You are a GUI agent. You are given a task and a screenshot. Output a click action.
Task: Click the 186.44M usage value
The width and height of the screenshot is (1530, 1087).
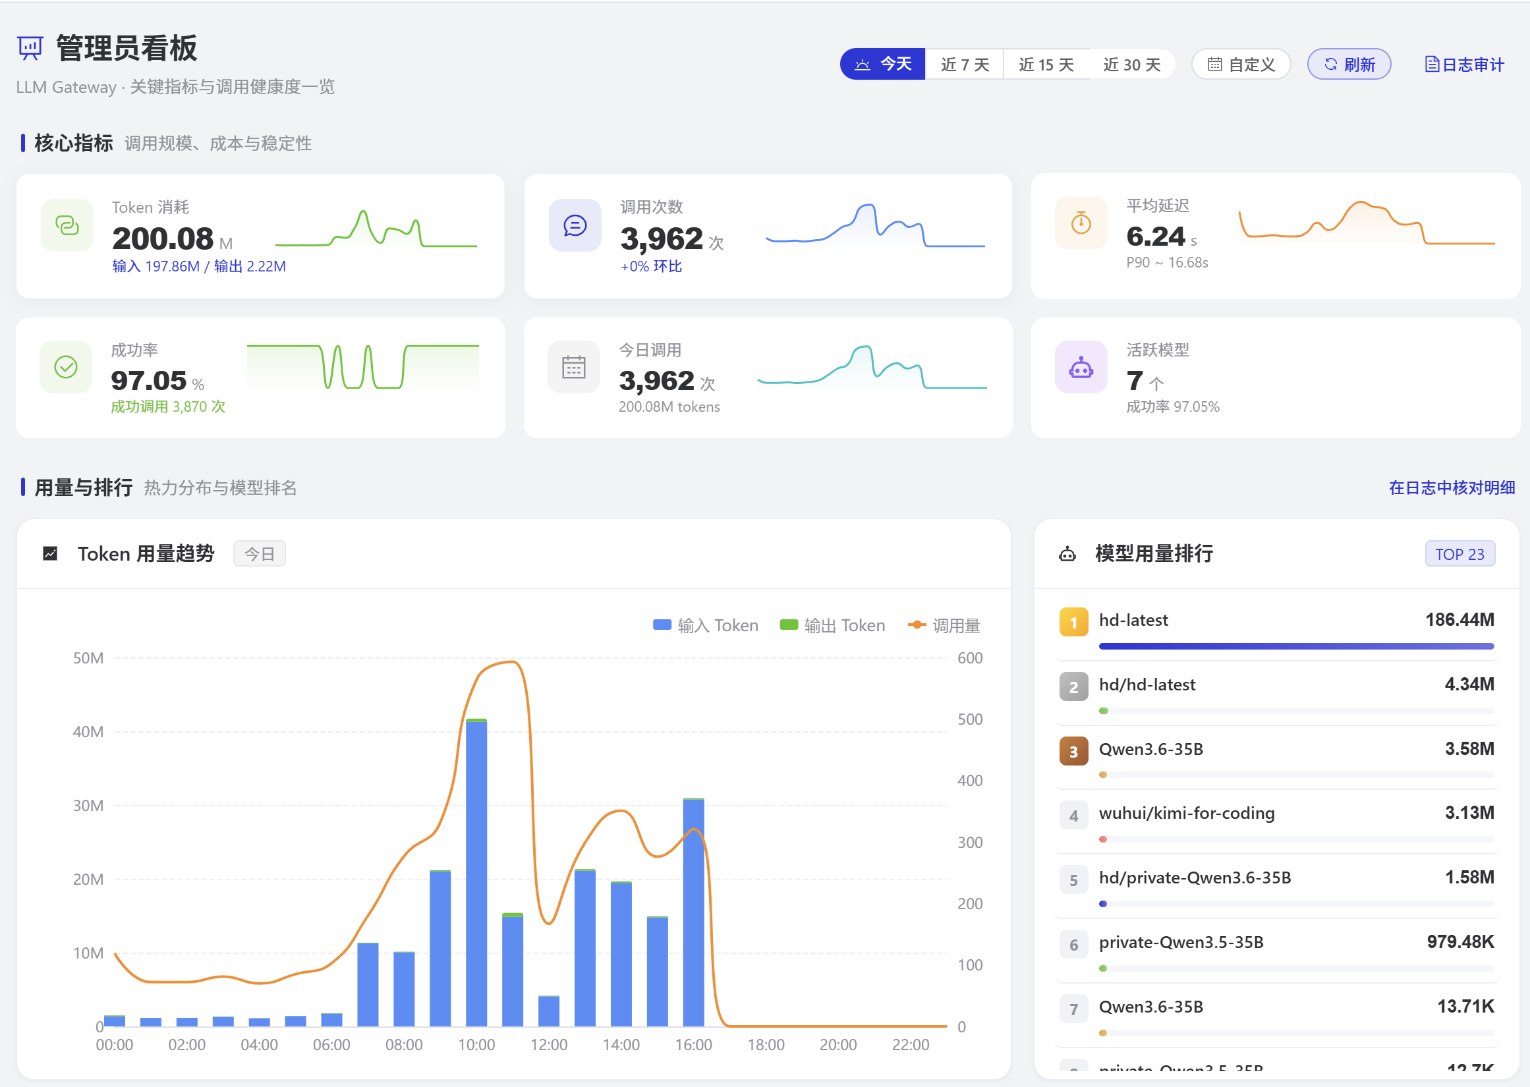[x=1459, y=620]
